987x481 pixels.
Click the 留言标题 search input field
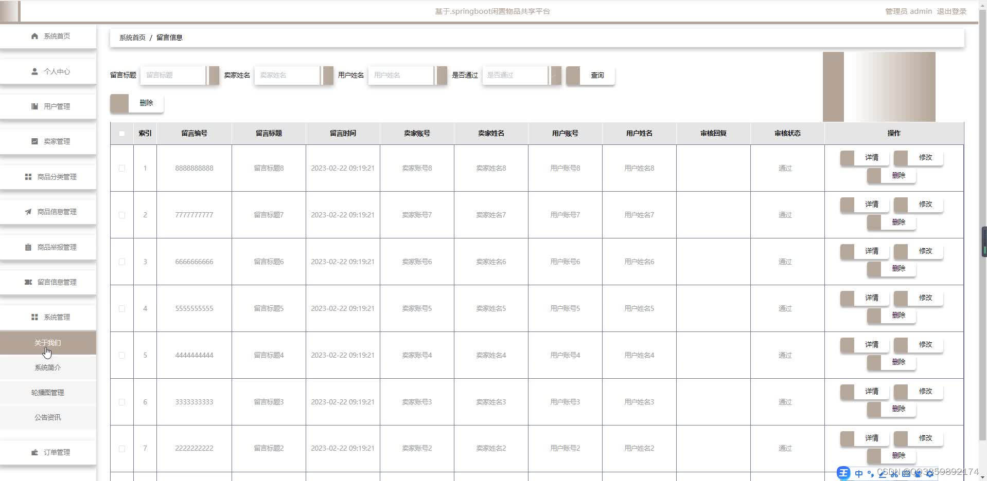click(x=179, y=75)
